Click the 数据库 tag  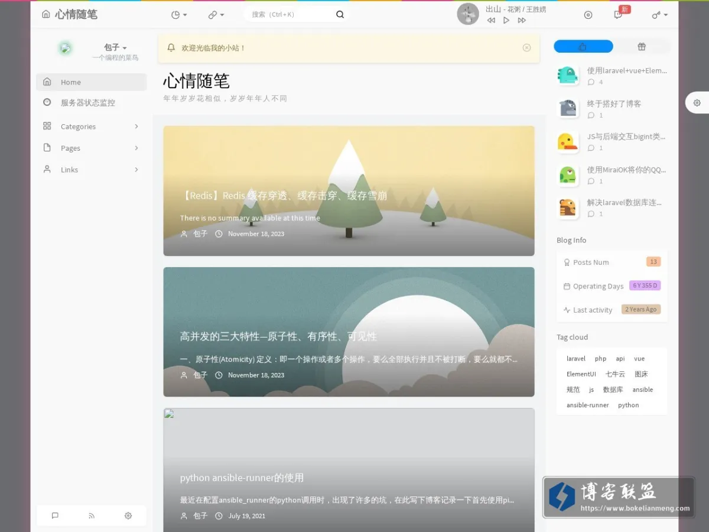click(613, 390)
